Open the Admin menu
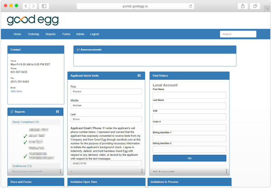Image resolution: width=271 pixels, height=188 pixels. point(80,34)
